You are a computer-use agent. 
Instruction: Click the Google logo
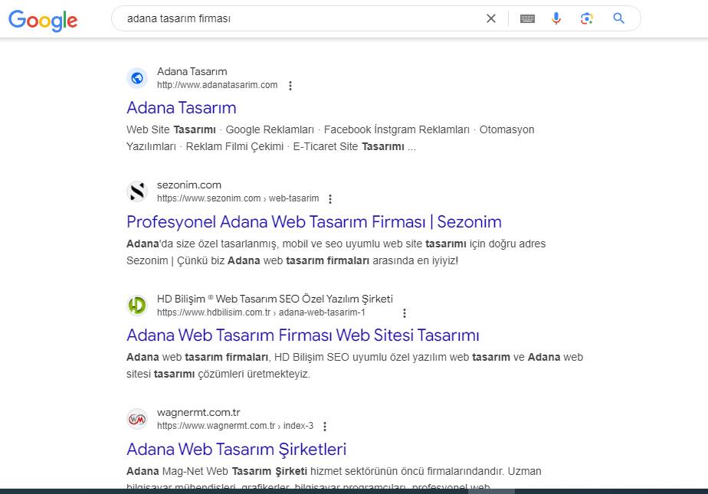pyautogui.click(x=43, y=20)
